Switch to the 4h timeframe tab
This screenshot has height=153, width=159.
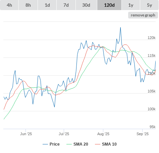pyautogui.click(x=9, y=5)
